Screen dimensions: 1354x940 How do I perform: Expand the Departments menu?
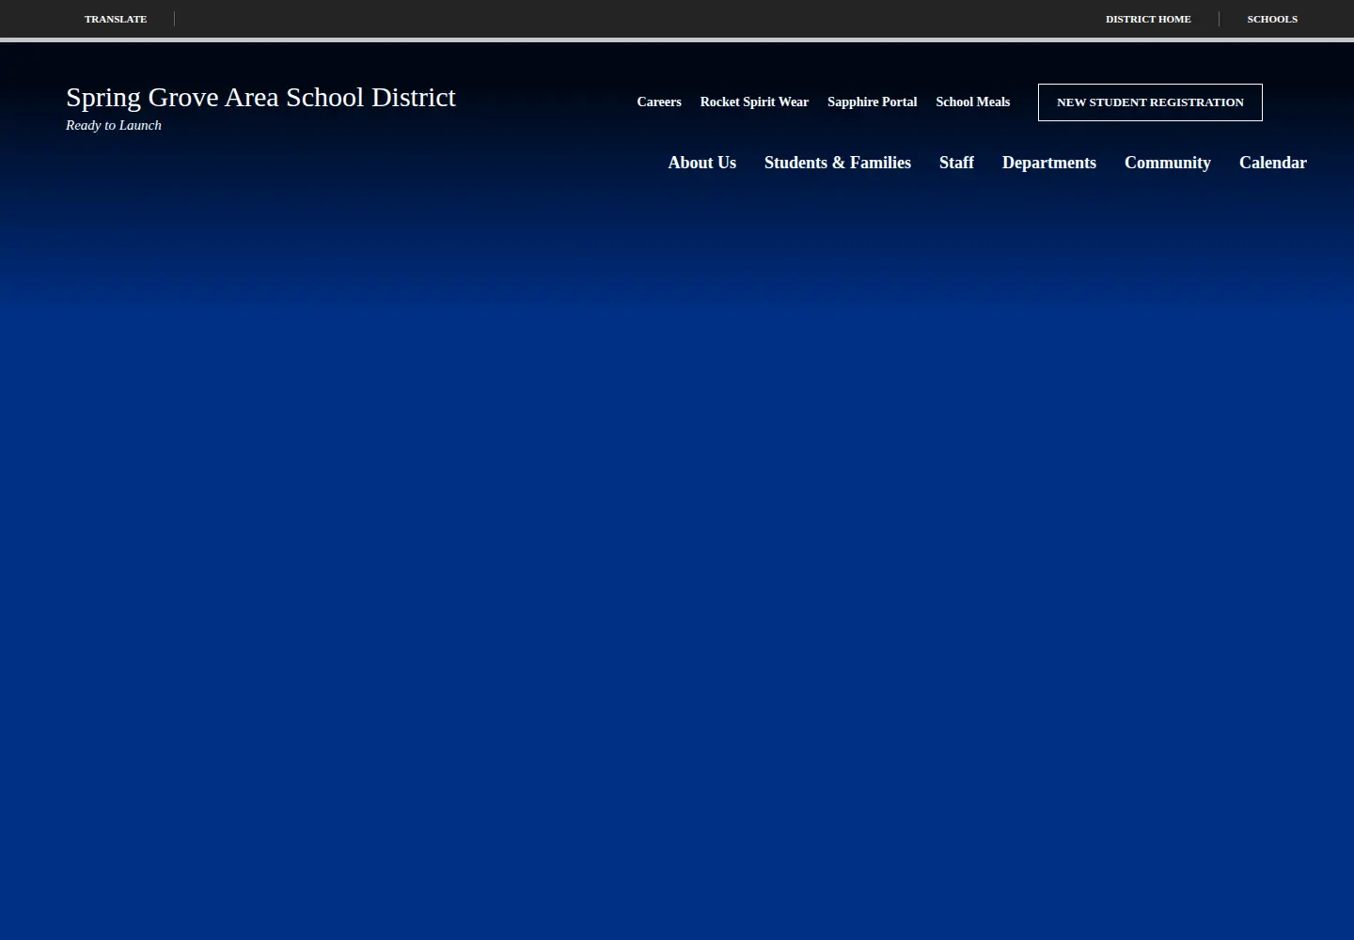point(1049,163)
